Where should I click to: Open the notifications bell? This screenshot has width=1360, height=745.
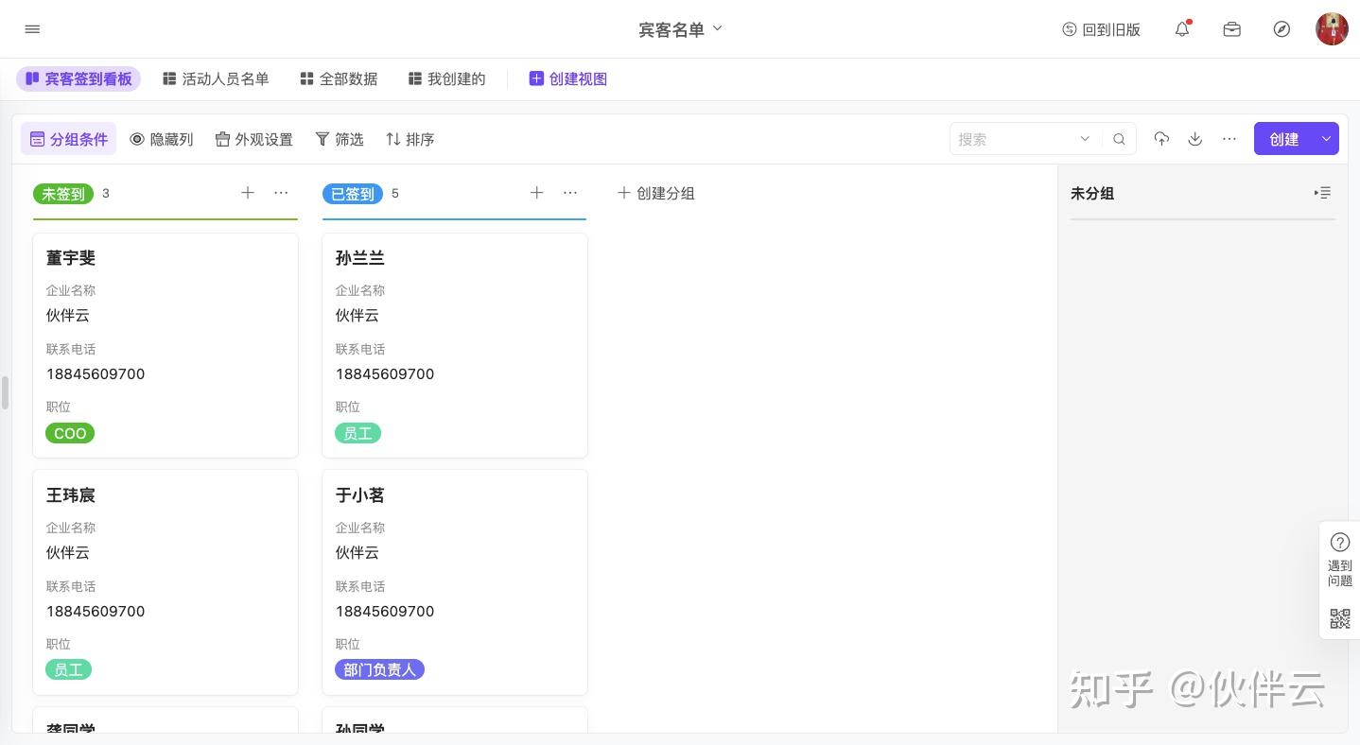1182,29
